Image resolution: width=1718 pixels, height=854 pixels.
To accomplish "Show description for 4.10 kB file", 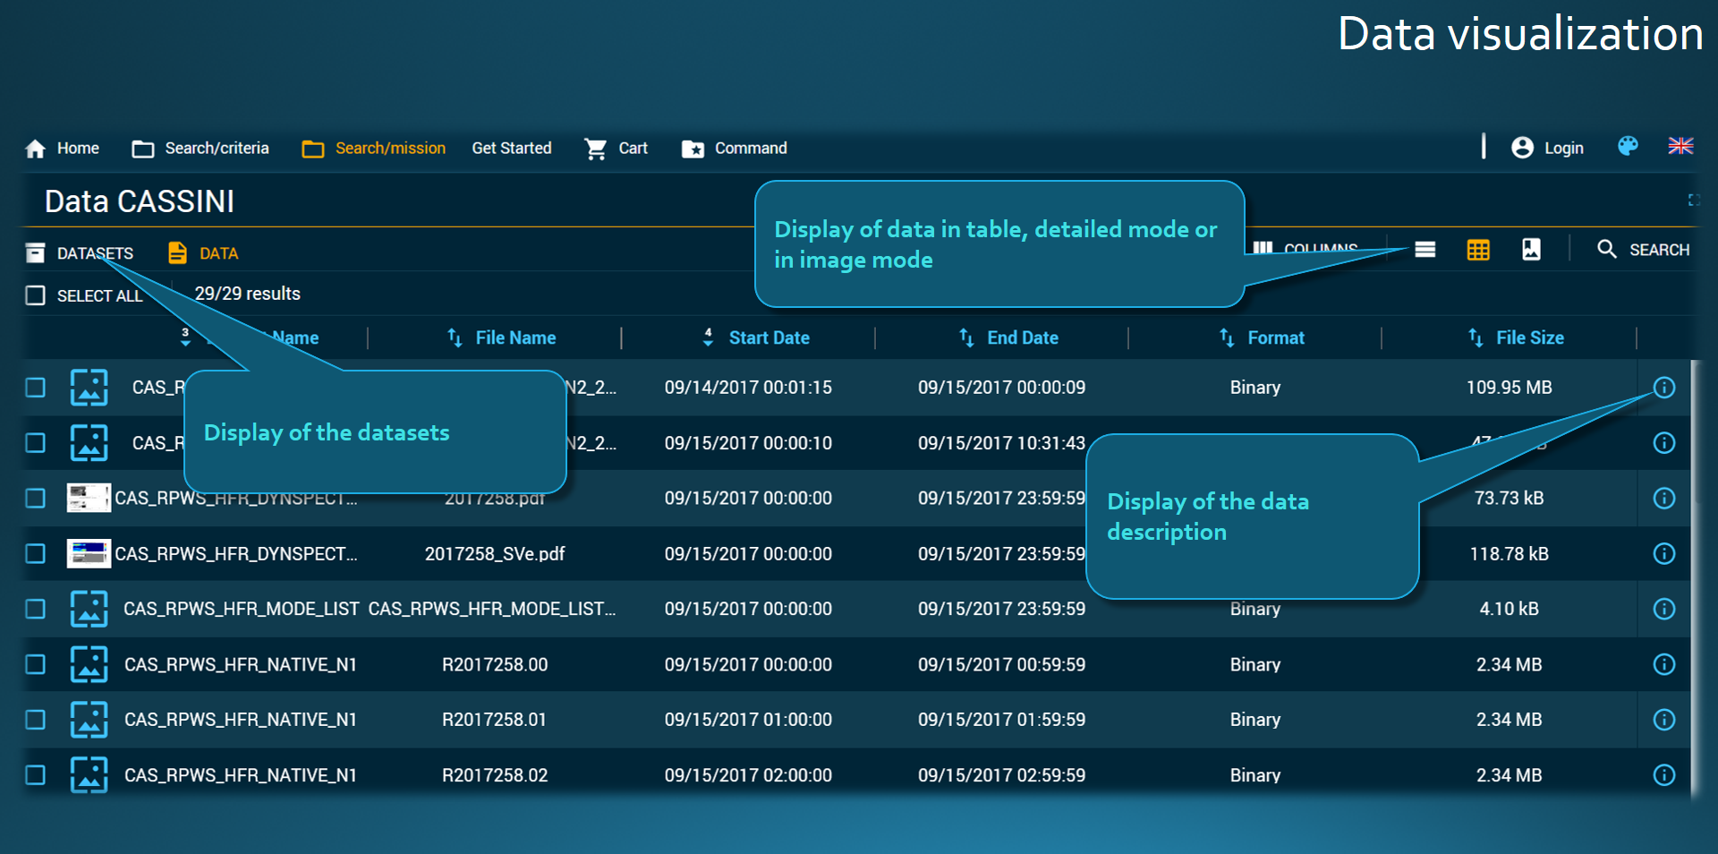I will (x=1663, y=610).
